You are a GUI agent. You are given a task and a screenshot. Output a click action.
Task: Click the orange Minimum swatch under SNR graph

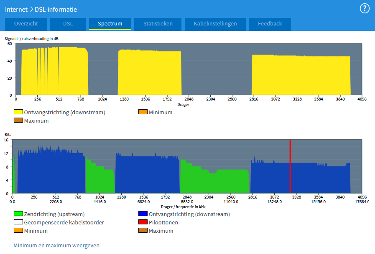(x=143, y=112)
